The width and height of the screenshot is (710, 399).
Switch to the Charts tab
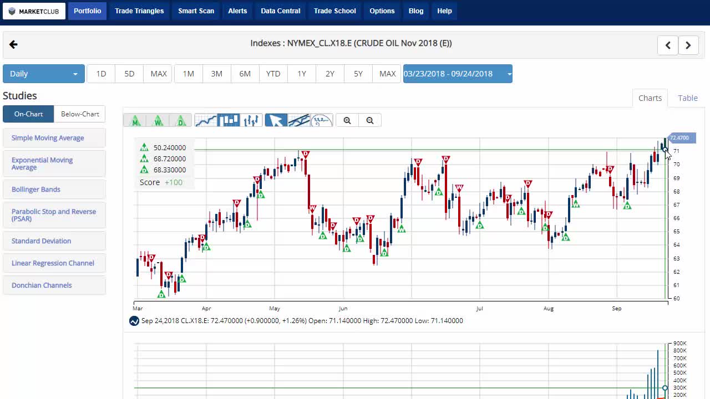pos(650,98)
